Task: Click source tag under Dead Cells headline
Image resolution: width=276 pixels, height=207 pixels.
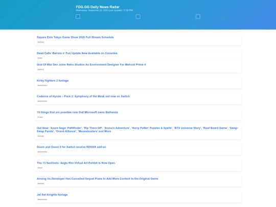Action: 40,58
